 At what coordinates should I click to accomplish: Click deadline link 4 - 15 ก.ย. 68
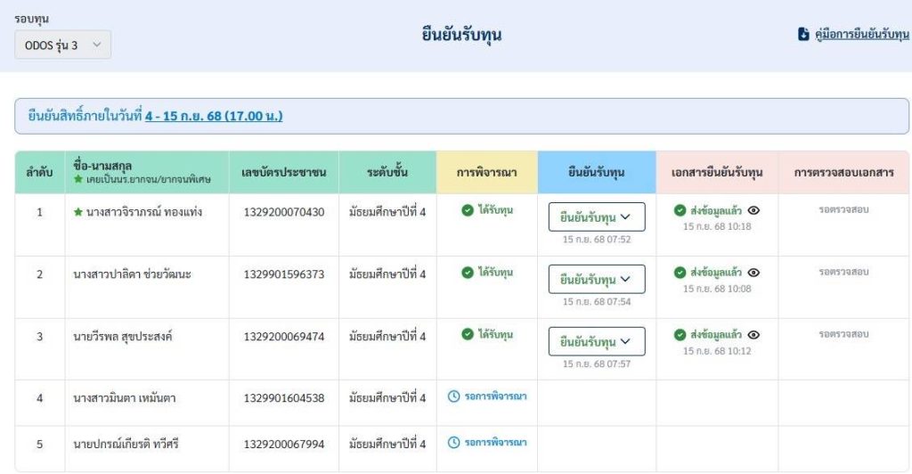214,116
